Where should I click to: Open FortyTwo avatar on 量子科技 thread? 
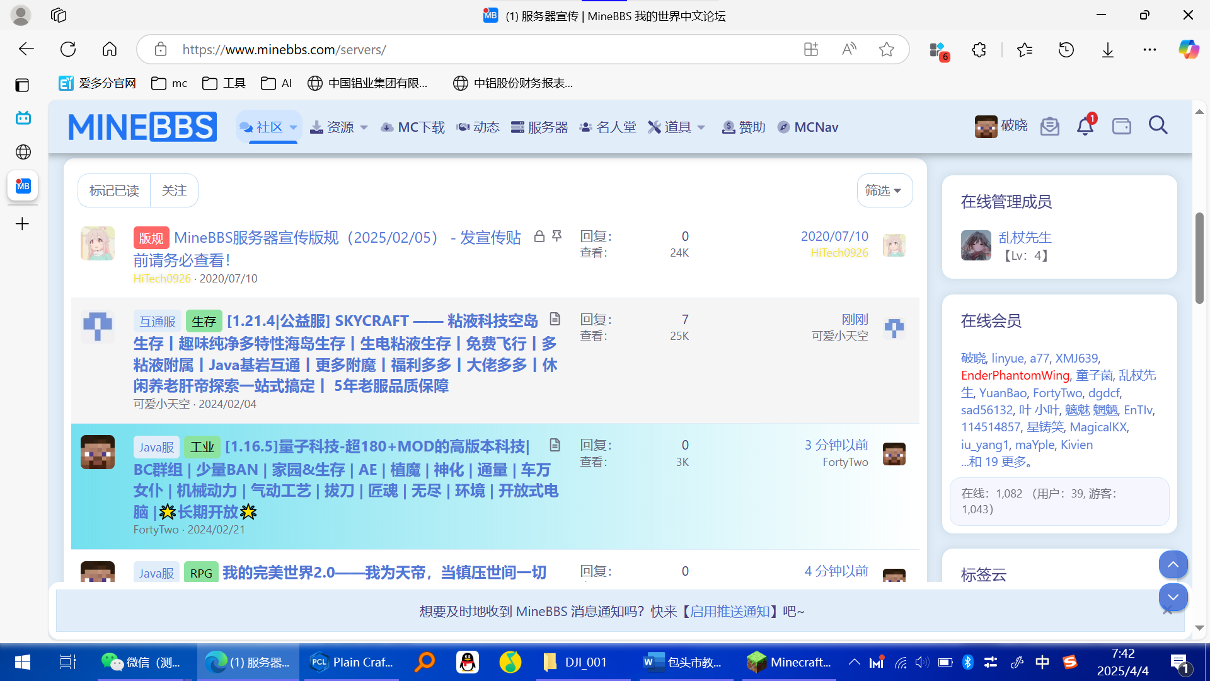[x=98, y=452]
